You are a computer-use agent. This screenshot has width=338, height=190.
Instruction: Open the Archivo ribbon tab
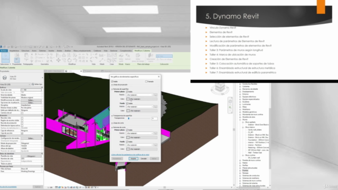(x=4, y=51)
